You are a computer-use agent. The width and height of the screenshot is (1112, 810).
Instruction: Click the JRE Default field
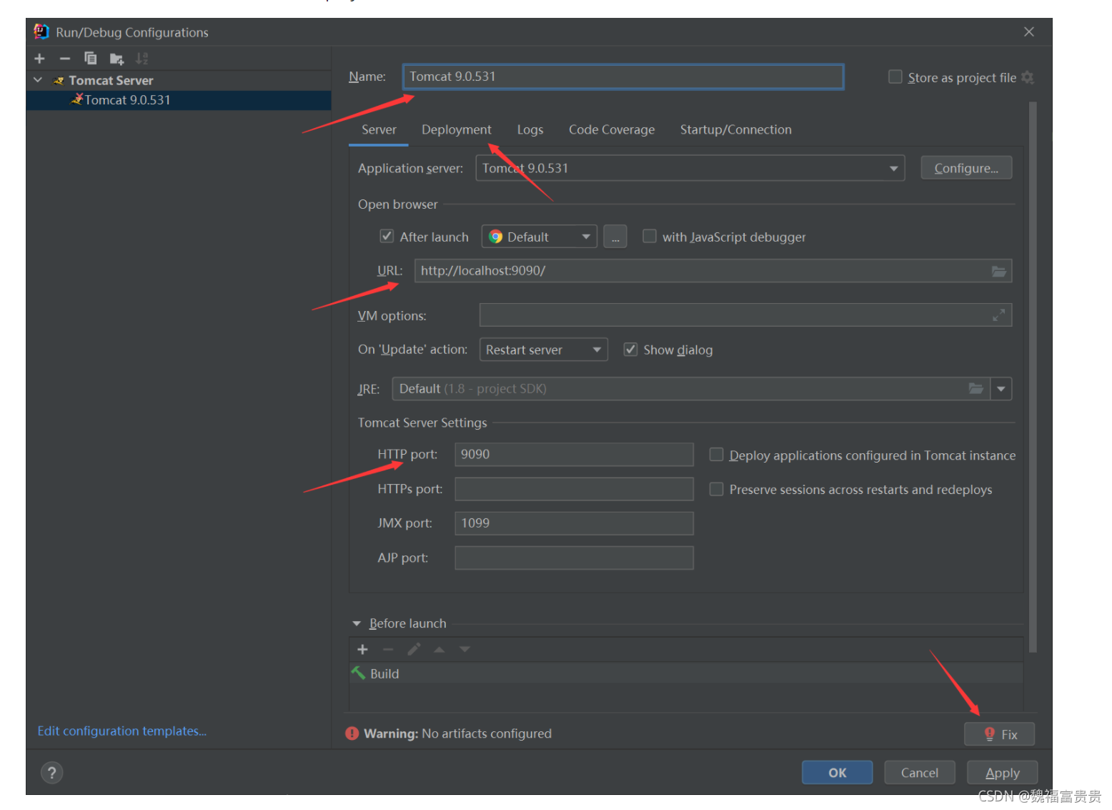691,389
